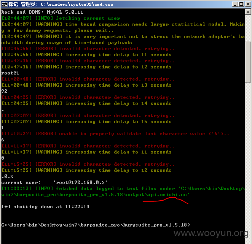
Task: Click the '[11:22:13] [INFO] fetched data logged' line
Action: click(123, 192)
